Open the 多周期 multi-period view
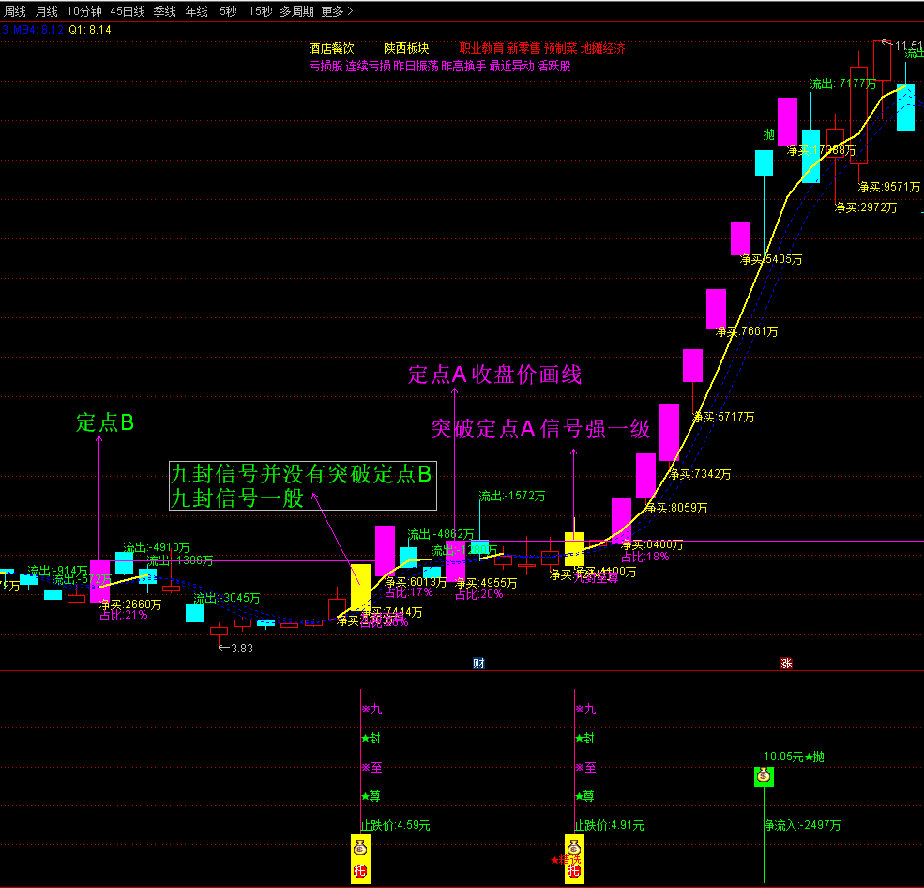The image size is (924, 888). 296,11
